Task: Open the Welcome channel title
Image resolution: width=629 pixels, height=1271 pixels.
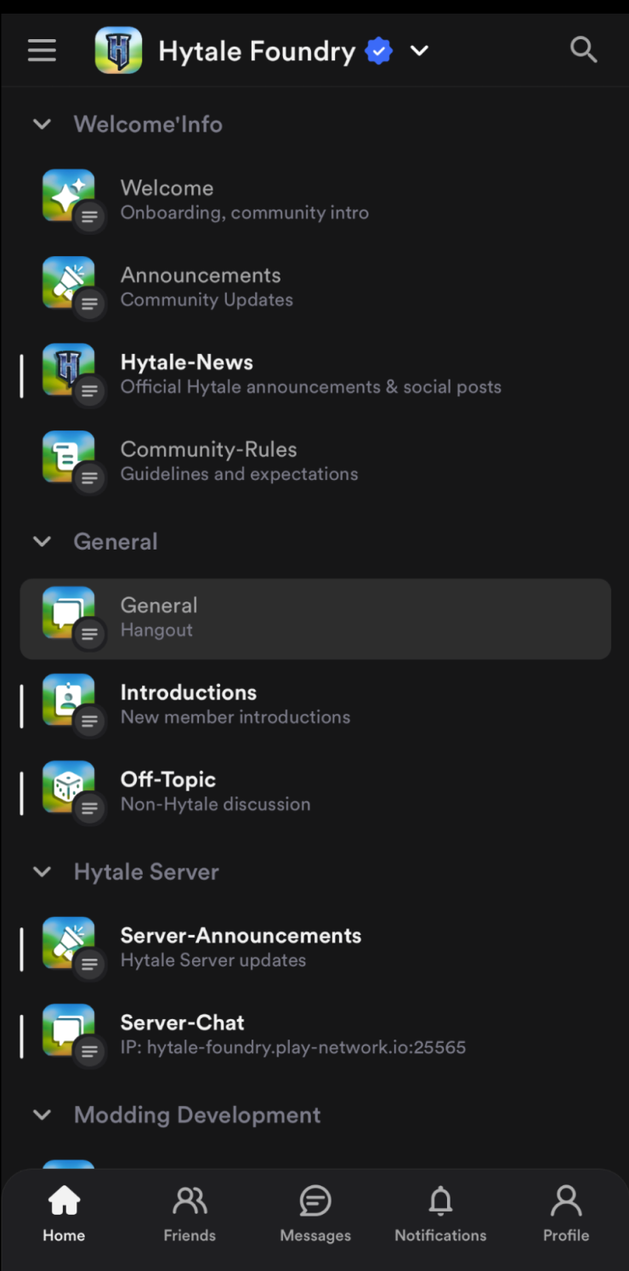Action: coord(167,188)
